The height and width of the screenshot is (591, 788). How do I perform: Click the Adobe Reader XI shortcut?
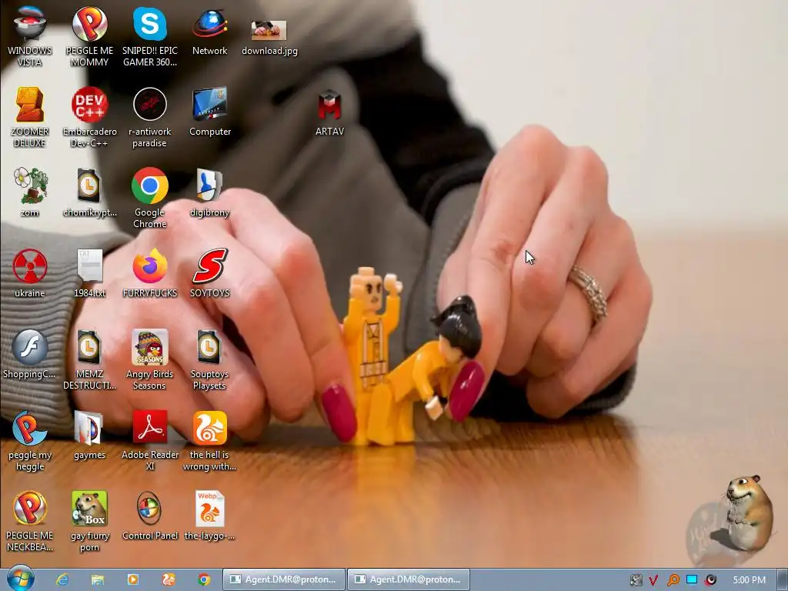click(150, 440)
